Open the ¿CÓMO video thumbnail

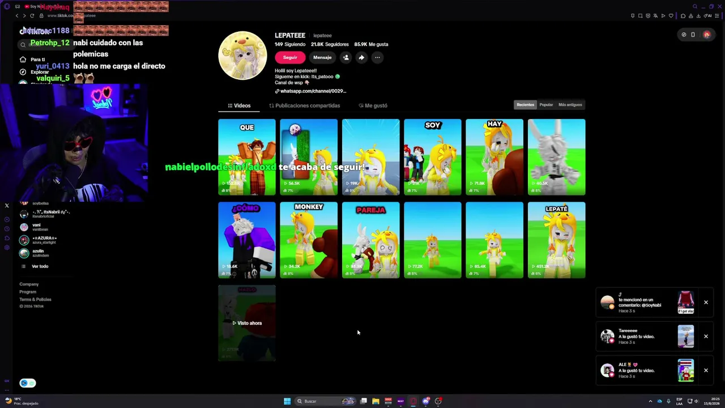tap(247, 240)
